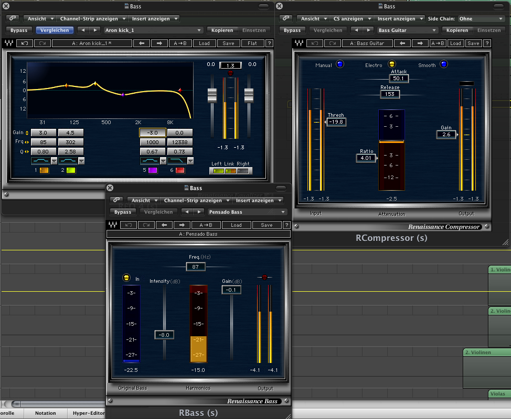This screenshot has height=419, width=511.
Task: Open Channel-Strip anzeigen dropdown in equalizer window
Action: click(x=92, y=18)
